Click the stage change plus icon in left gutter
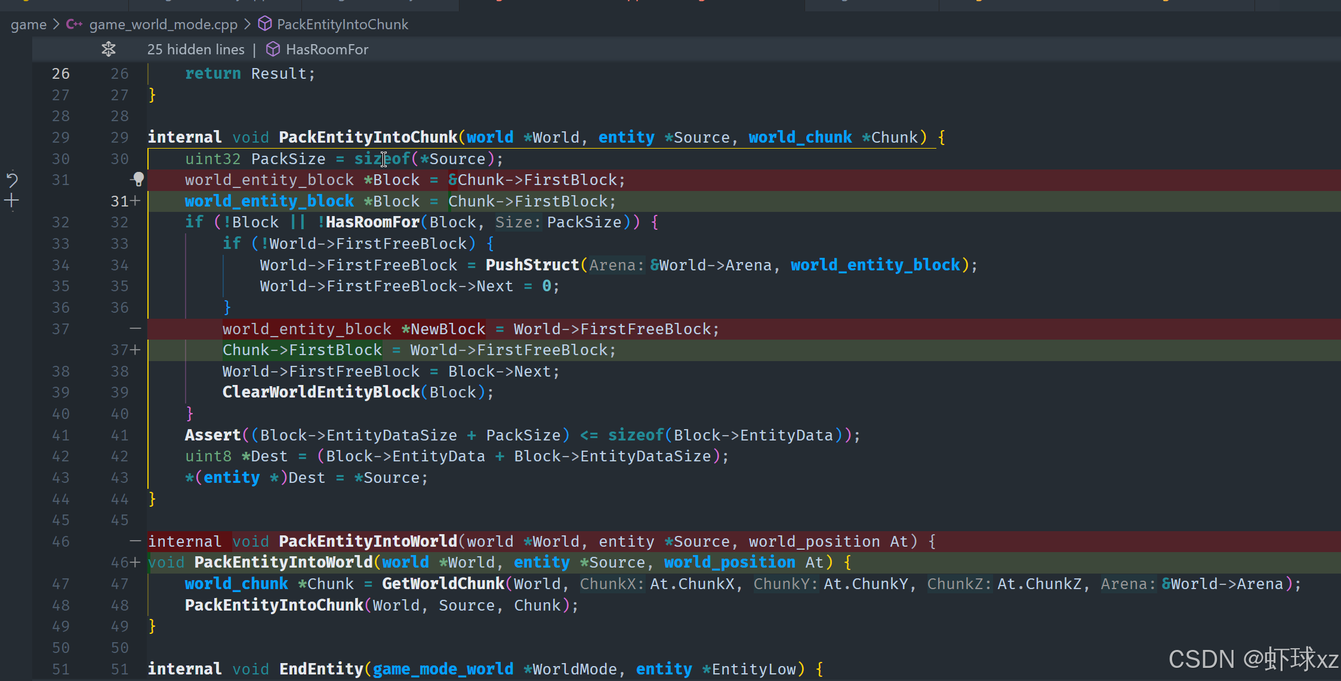 click(12, 201)
